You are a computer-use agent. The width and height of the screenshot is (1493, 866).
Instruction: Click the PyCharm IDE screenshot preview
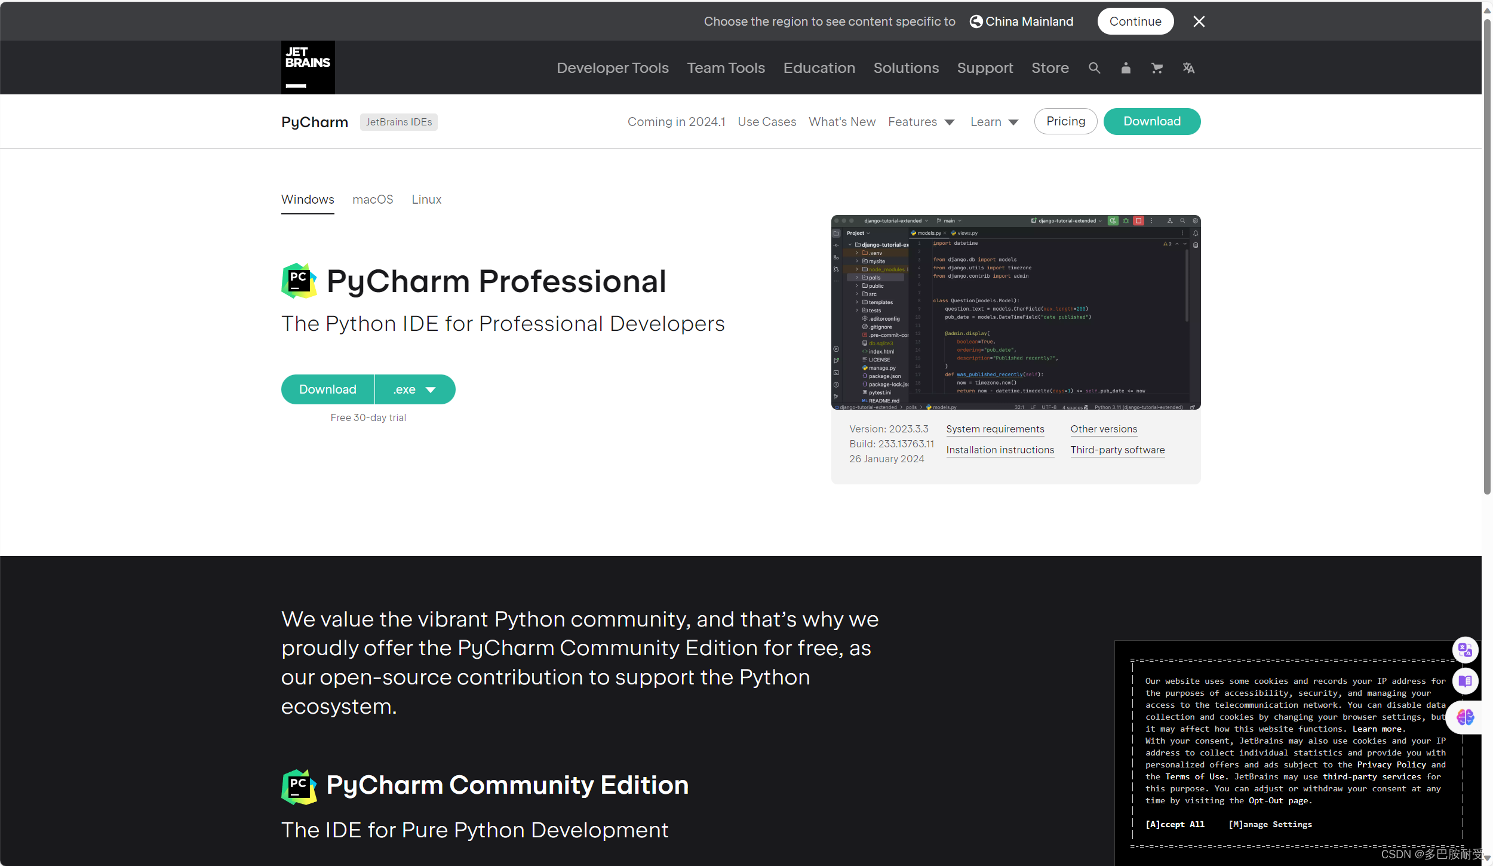pyautogui.click(x=1015, y=312)
